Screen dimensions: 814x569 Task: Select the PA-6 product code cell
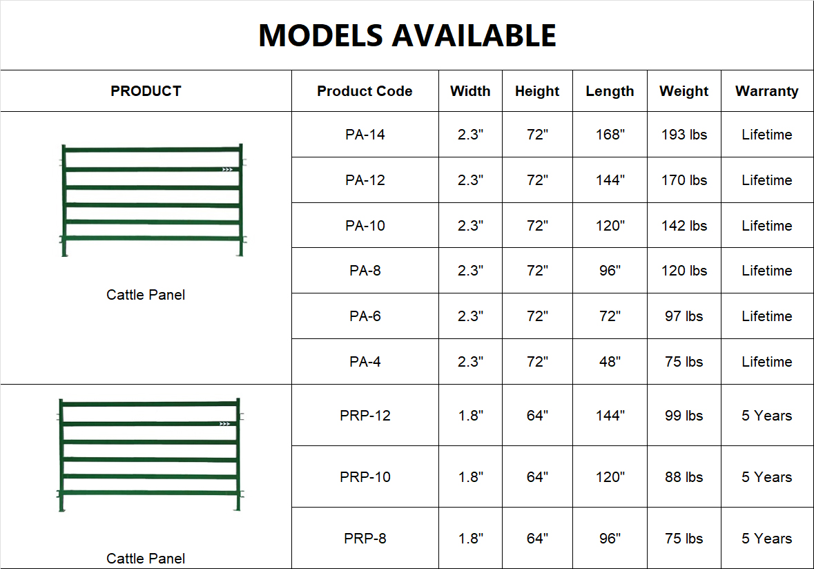[x=365, y=316]
